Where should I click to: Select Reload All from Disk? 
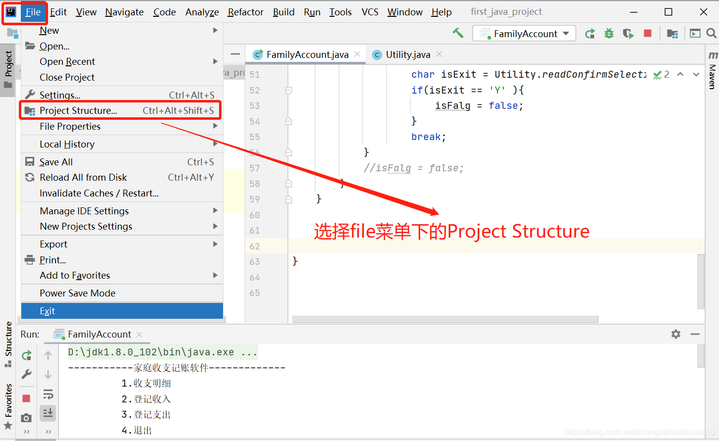tap(122, 177)
